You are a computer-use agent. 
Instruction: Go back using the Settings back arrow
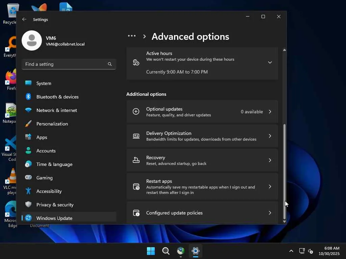(x=24, y=20)
